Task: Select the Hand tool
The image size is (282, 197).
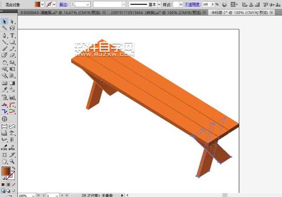Action: point(4,161)
